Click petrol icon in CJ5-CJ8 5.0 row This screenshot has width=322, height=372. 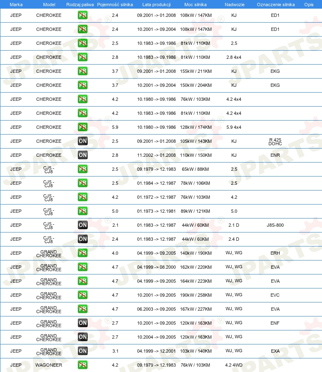pos(83,211)
